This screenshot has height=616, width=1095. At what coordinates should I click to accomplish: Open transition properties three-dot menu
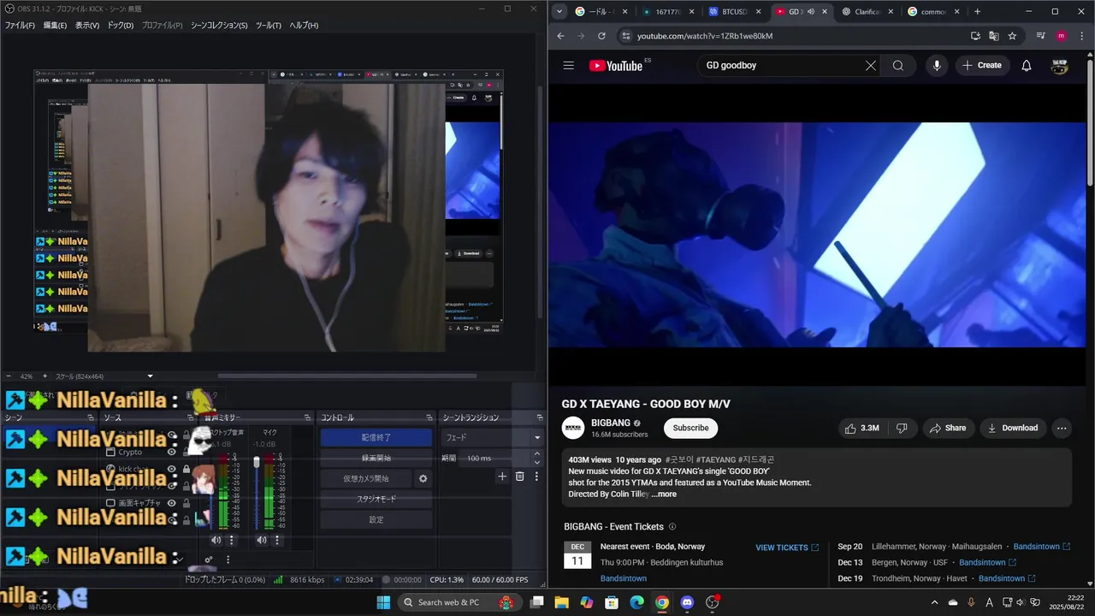click(536, 477)
